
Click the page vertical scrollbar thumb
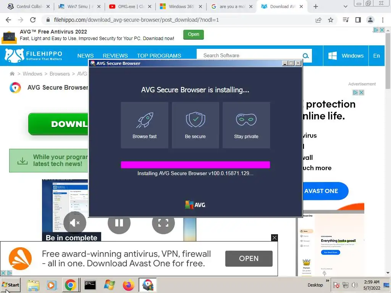[x=388, y=61]
